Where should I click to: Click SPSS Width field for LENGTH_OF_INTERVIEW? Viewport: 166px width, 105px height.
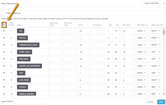pyautogui.click(x=127, y=66)
